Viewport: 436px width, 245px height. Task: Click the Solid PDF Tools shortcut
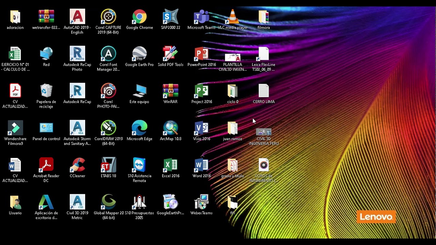click(170, 54)
